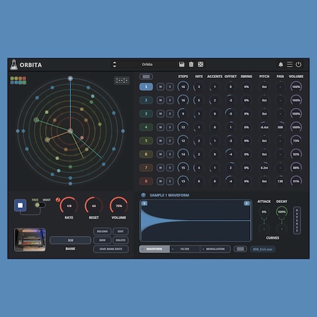
Task: Click the rate note sync icon
Action: [x=58, y=200]
